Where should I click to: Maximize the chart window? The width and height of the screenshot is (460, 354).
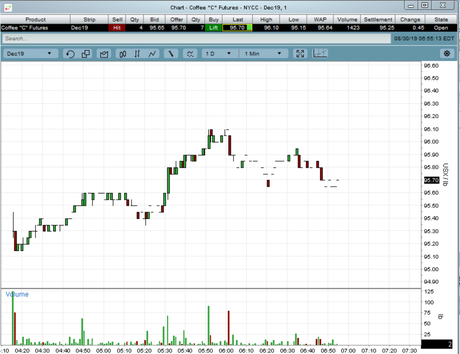(425, 5)
